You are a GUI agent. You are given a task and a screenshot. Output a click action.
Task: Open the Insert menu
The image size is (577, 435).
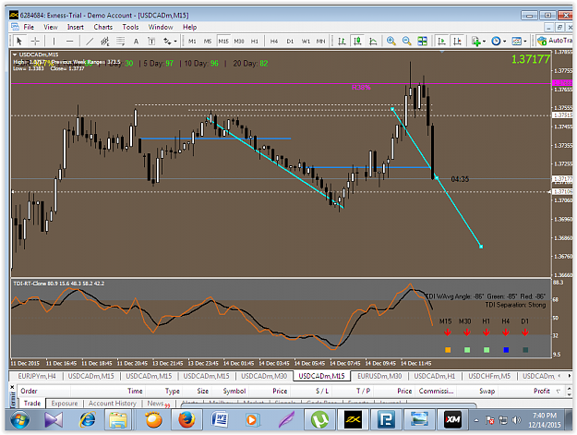coord(75,27)
